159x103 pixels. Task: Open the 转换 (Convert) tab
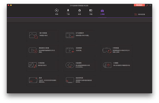pos(57,12)
